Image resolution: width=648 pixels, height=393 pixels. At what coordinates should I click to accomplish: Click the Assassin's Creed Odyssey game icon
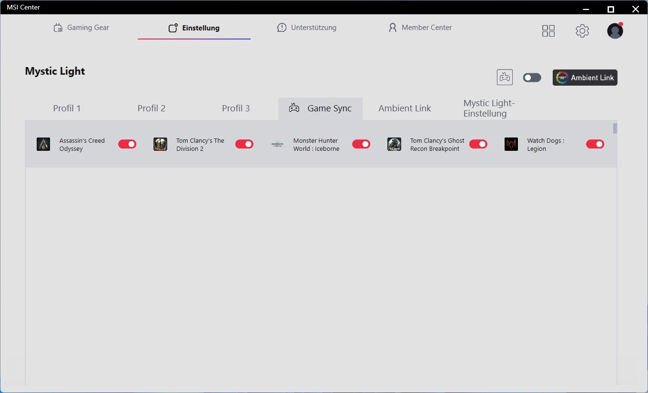click(x=43, y=144)
